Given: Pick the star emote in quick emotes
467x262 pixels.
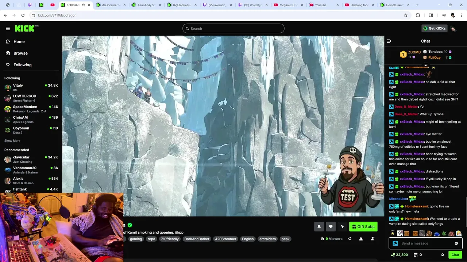Looking at the screenshot, I should [392, 233].
